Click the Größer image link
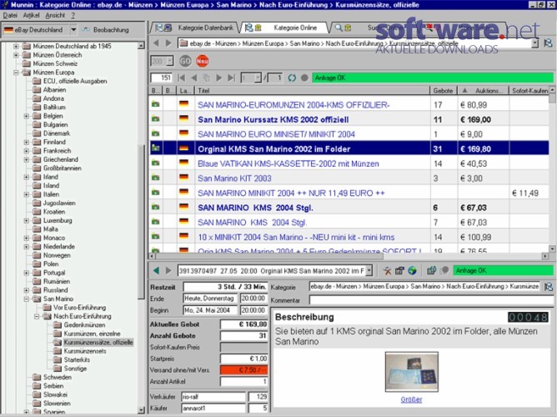This screenshot has width=557, height=417. 411,399
